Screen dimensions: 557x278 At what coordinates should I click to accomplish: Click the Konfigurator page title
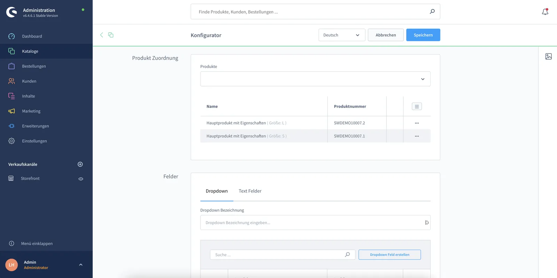pos(206,35)
